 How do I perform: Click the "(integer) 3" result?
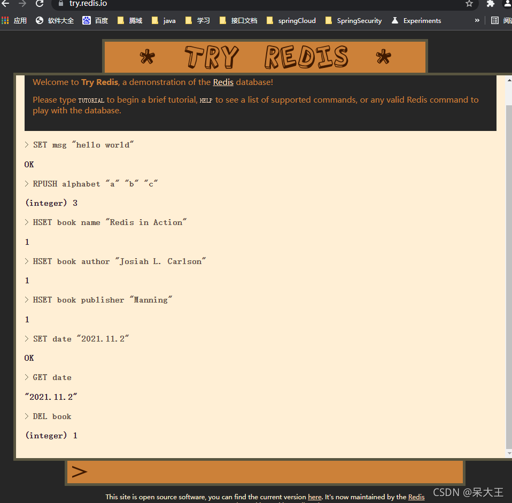pyautogui.click(x=52, y=203)
